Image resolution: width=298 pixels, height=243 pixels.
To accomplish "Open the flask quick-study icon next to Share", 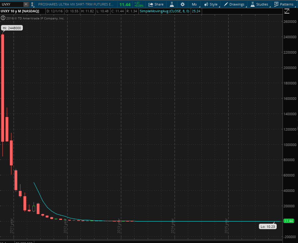I will (x=172, y=4).
